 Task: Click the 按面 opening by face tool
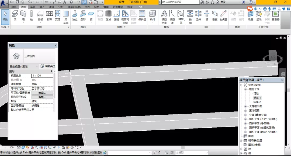[190, 17]
